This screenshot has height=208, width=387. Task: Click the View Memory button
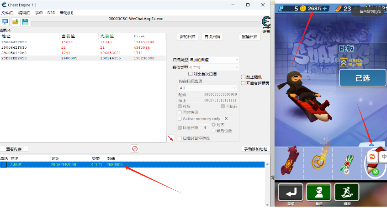point(14,149)
